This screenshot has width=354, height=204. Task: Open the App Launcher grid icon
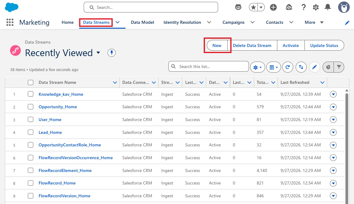click(10, 22)
